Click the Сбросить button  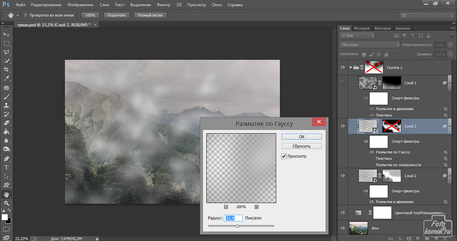point(302,146)
